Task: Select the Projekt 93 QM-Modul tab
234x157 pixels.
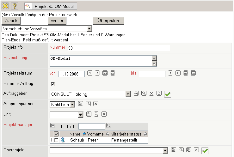Action: (50, 6)
